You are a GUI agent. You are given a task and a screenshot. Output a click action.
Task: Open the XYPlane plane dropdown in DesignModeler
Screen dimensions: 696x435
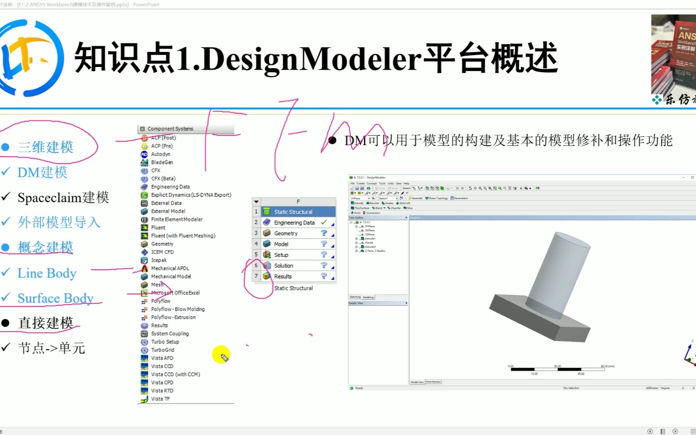point(369,198)
